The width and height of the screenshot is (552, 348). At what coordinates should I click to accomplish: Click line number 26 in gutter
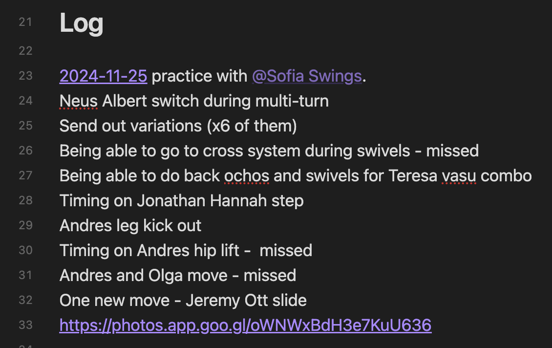pyautogui.click(x=25, y=151)
